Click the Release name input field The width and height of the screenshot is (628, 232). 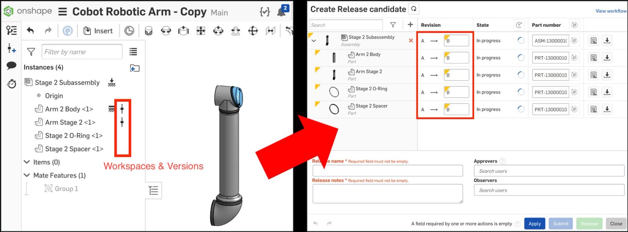tap(387, 171)
